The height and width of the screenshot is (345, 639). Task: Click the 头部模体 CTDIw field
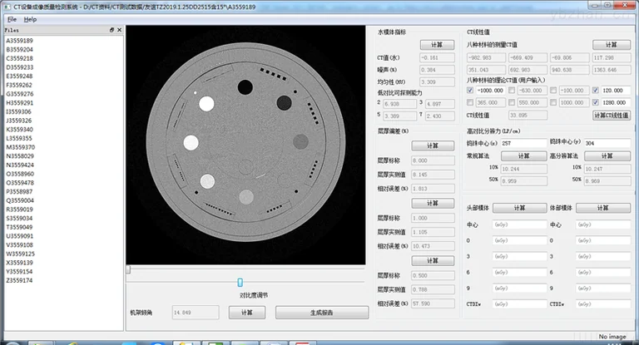click(x=519, y=304)
